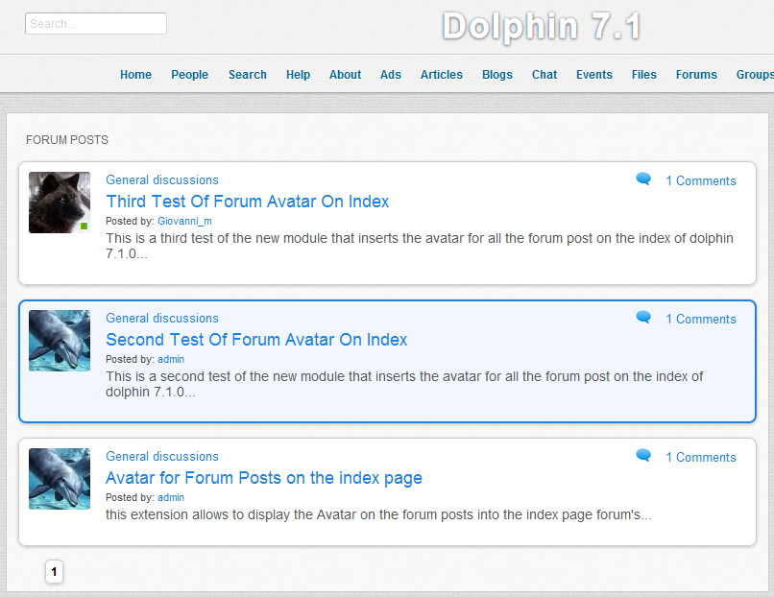
Task: Open the Articles menu item
Action: (441, 75)
